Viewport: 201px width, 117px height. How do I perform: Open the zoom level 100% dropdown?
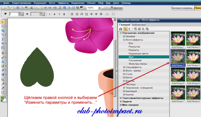point(99,8)
